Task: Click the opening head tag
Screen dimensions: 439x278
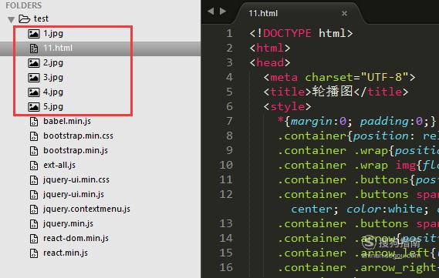Action: 270,62
